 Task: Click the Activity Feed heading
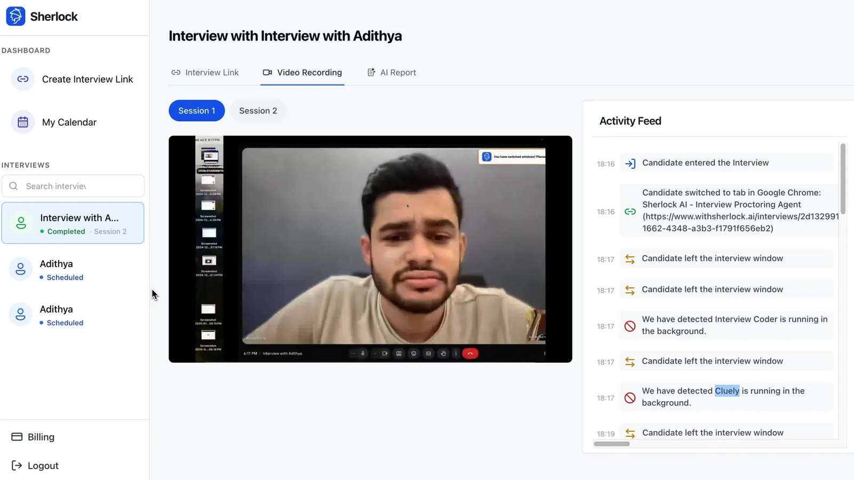pos(630,121)
